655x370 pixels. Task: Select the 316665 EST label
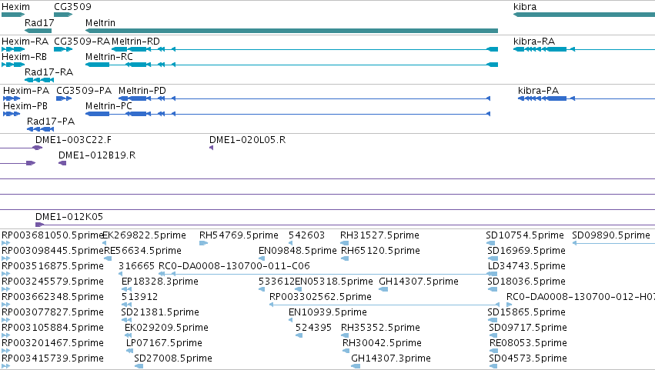point(136,266)
